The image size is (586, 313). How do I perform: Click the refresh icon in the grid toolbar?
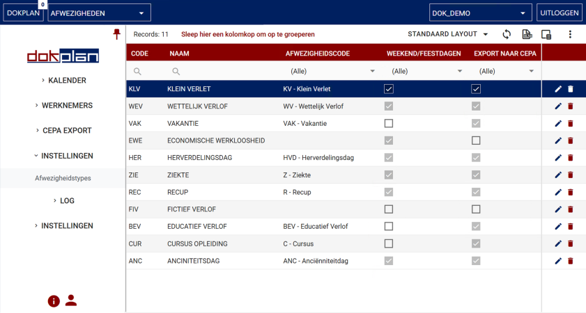click(x=507, y=34)
